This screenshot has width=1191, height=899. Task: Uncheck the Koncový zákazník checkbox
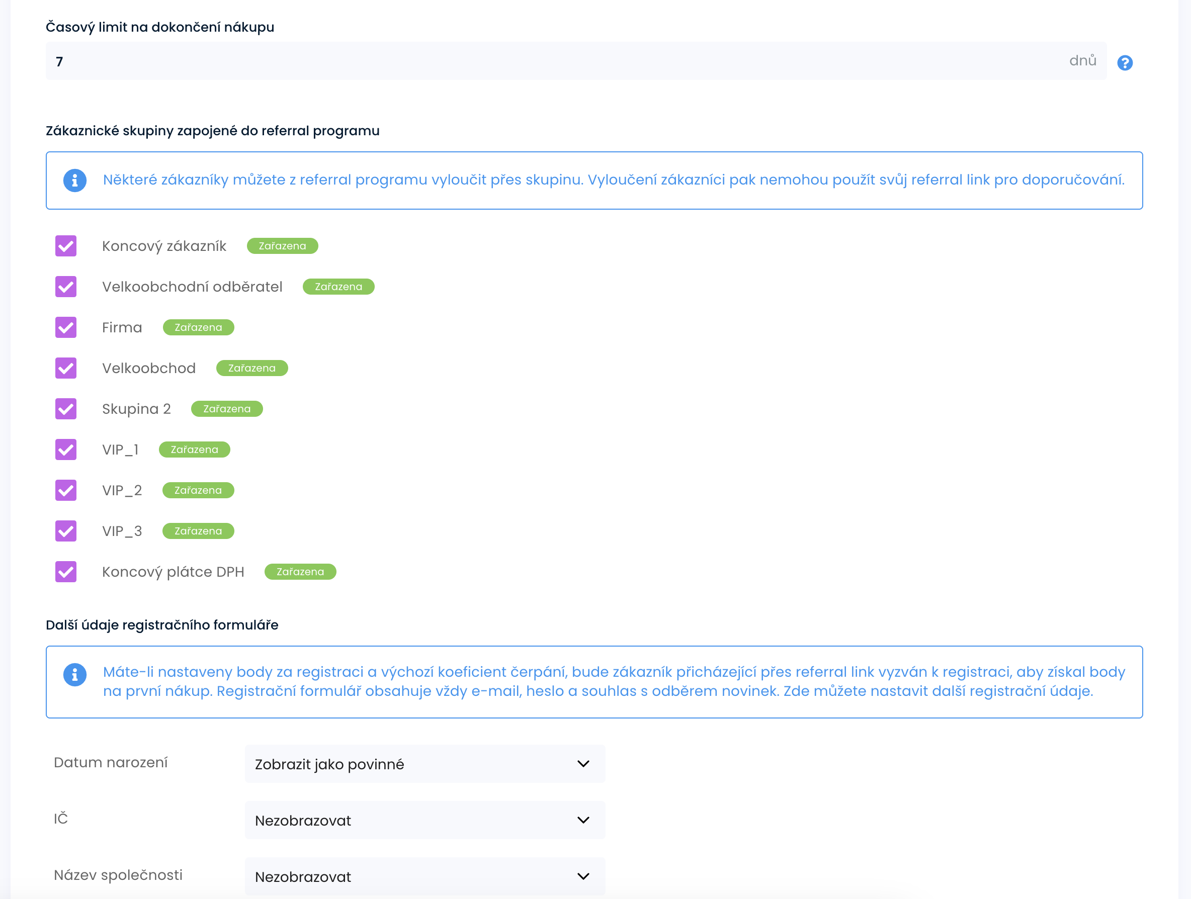click(x=66, y=246)
